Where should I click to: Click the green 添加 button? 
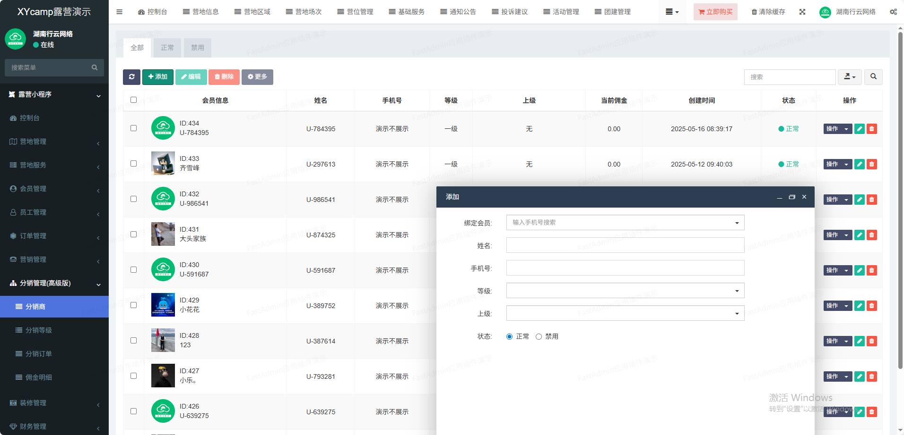(158, 77)
